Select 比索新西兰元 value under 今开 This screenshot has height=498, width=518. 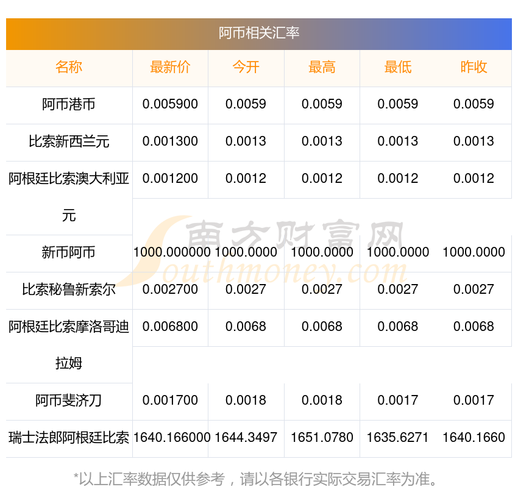click(246, 141)
